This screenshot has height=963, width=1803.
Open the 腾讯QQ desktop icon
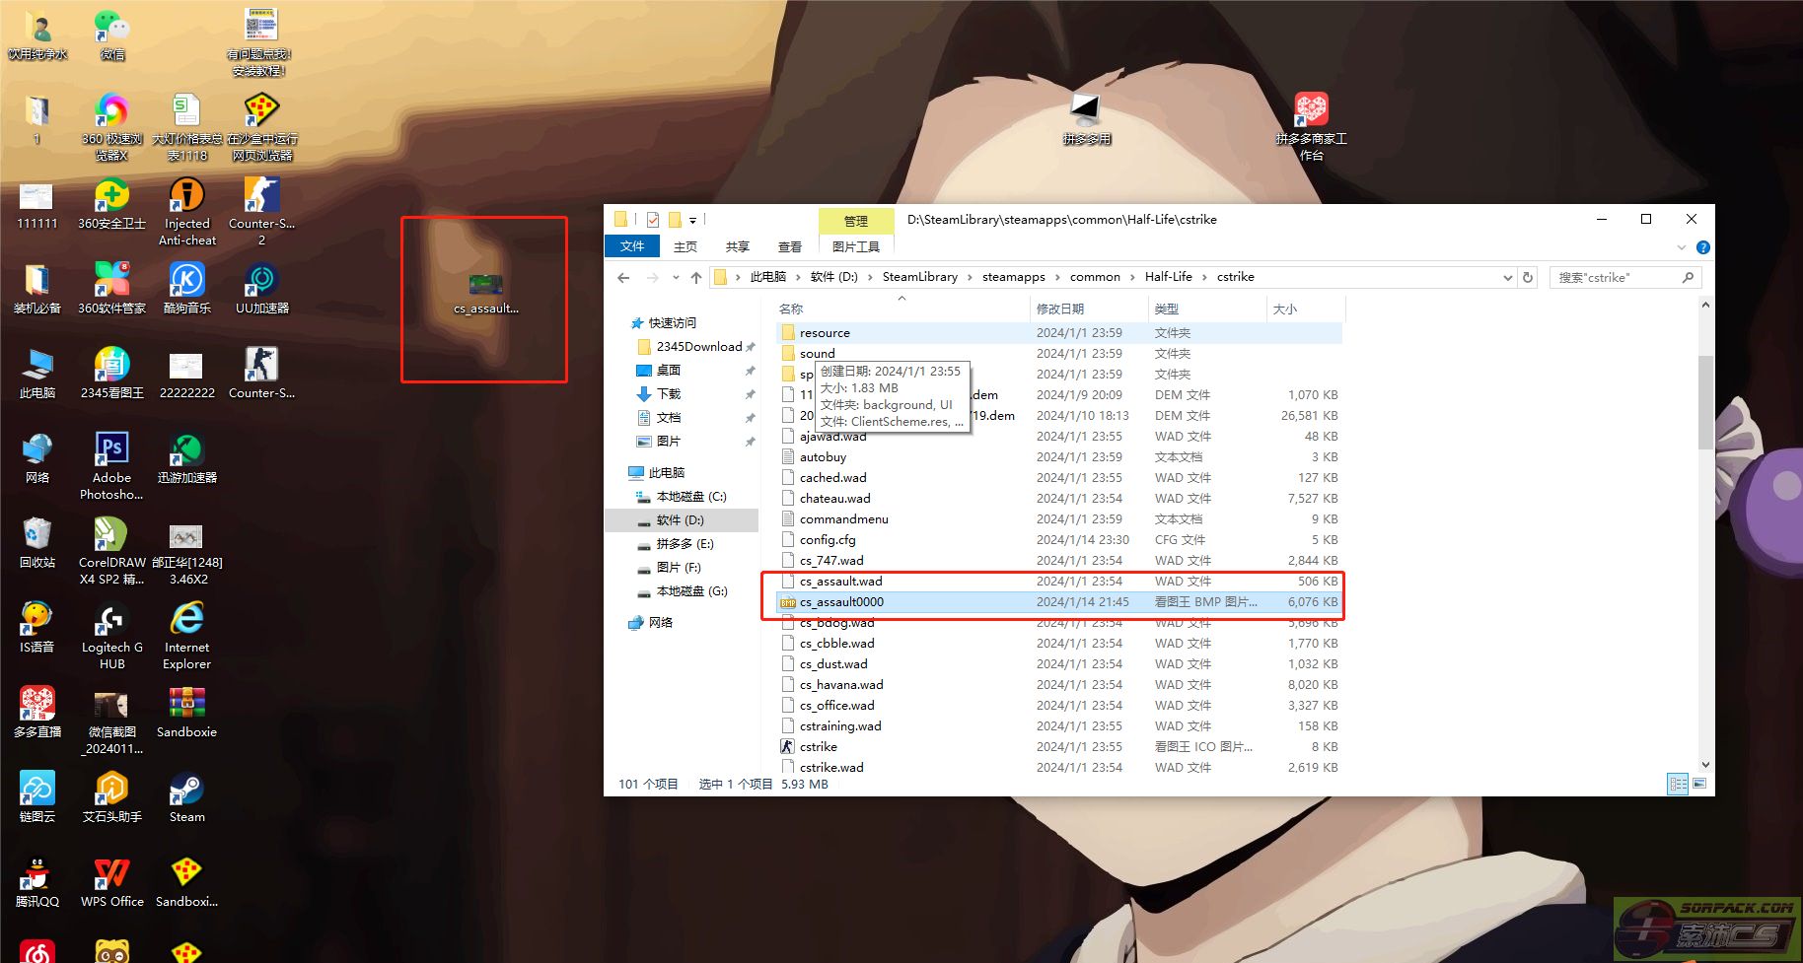point(37,882)
